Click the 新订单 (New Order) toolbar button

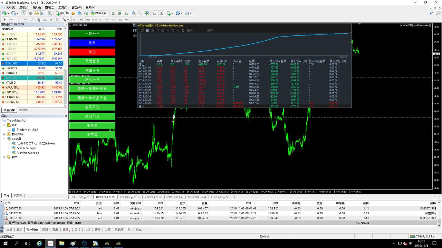62,13
